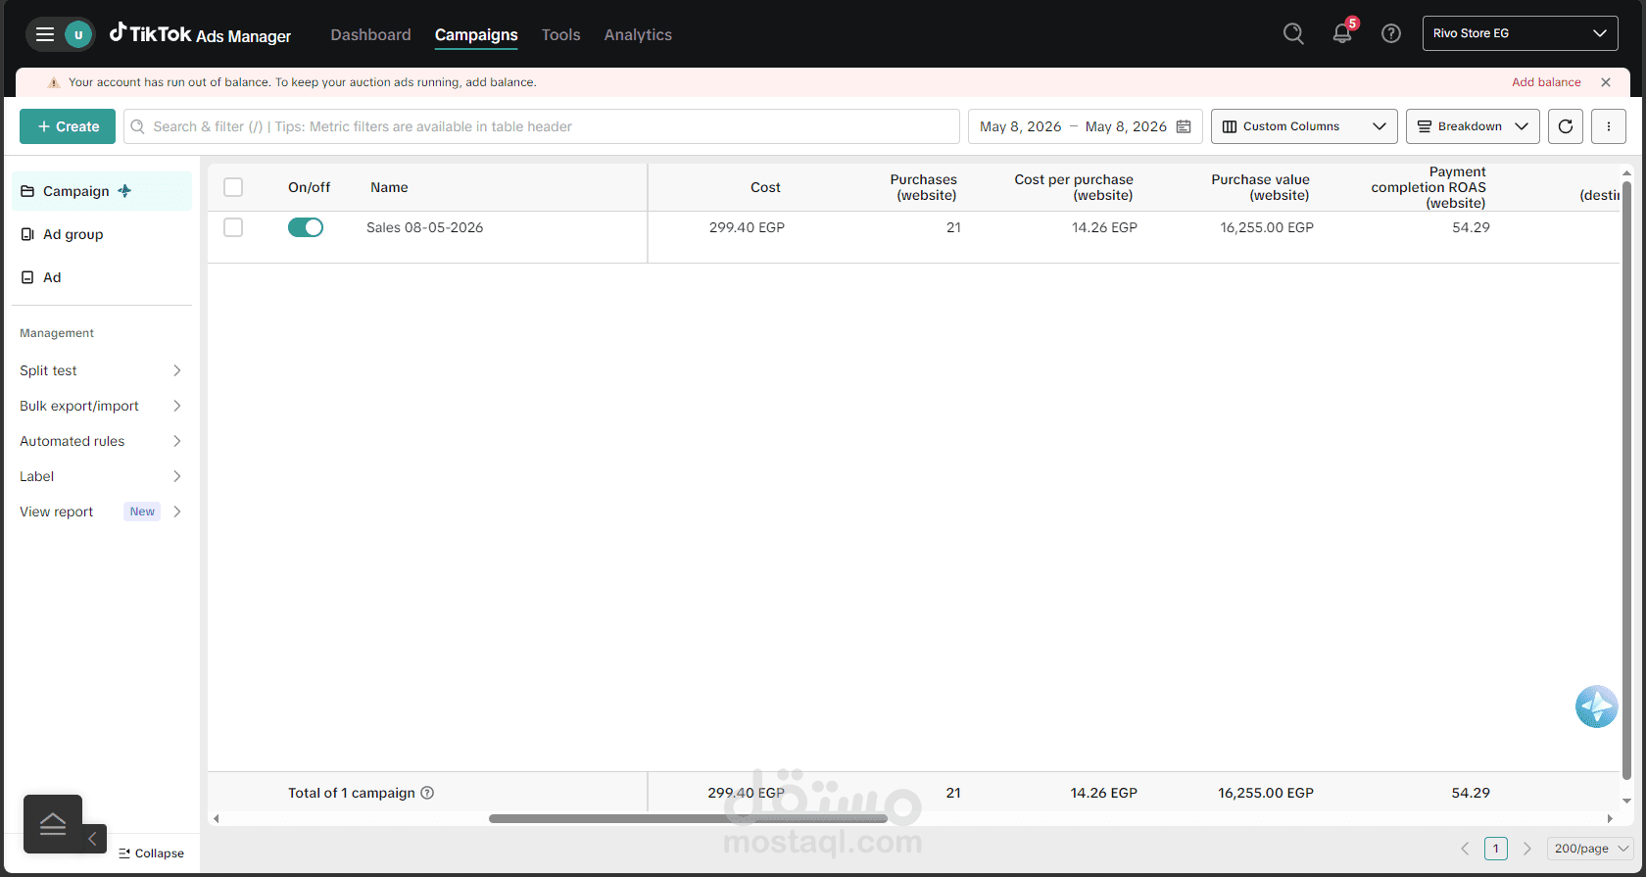Open the Custom Columns dropdown
Image resolution: width=1646 pixels, height=877 pixels.
pos(1304,126)
